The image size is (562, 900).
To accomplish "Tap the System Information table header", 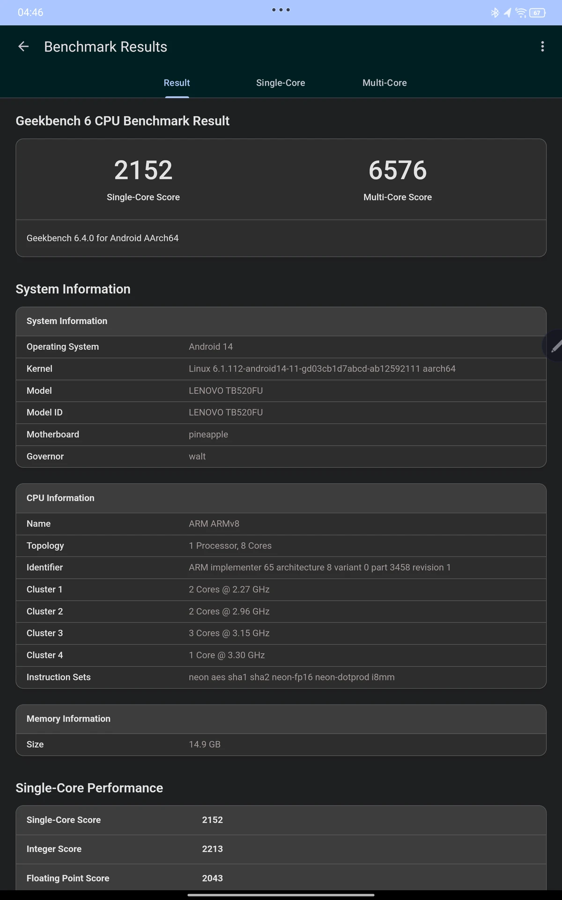I will click(x=281, y=322).
